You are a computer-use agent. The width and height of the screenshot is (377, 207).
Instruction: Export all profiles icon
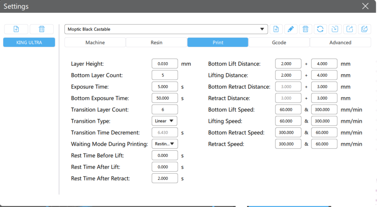tap(364, 29)
